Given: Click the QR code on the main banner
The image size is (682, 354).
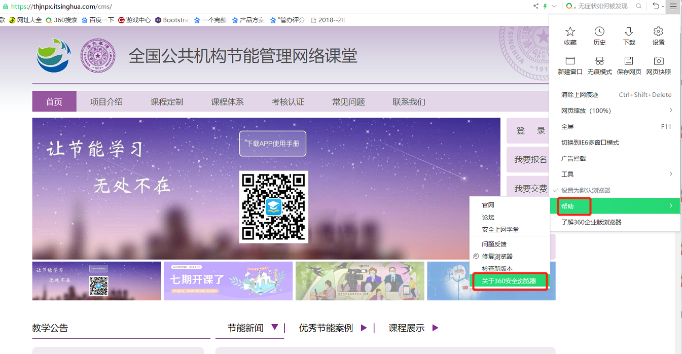Looking at the screenshot, I should (273, 205).
